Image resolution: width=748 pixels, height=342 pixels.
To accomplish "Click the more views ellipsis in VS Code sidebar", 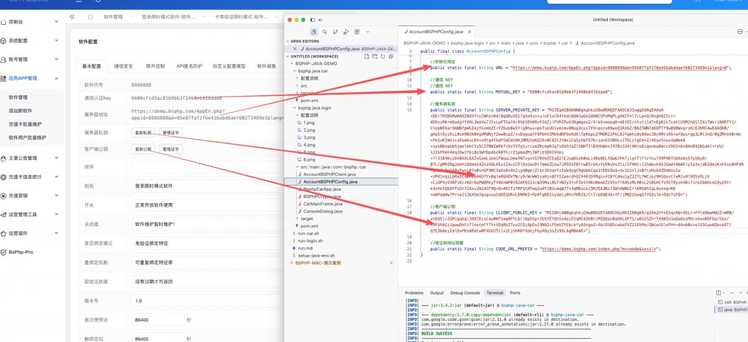I will click(368, 32).
